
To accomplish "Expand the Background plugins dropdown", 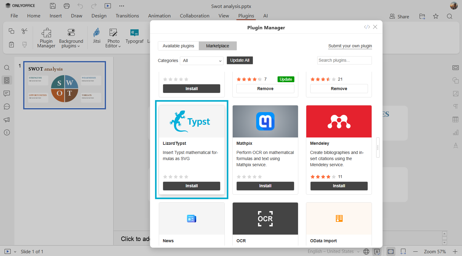I will click(71, 38).
